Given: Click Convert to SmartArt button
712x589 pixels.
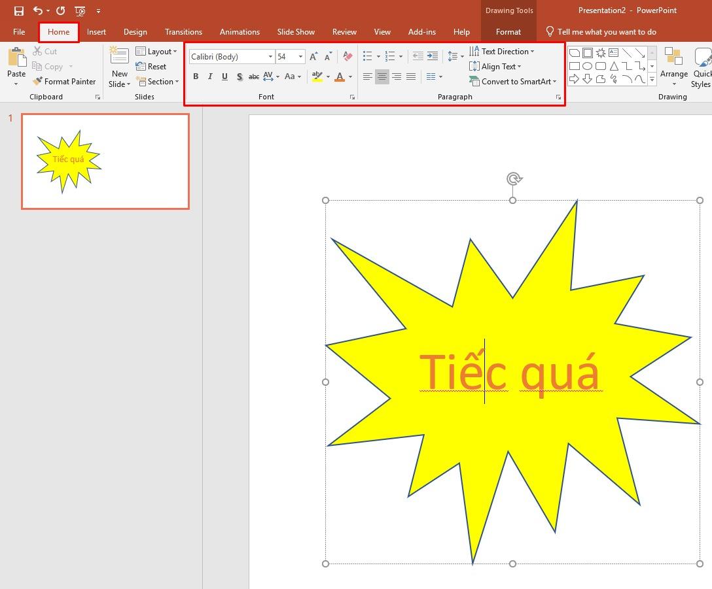Looking at the screenshot, I should tap(513, 82).
